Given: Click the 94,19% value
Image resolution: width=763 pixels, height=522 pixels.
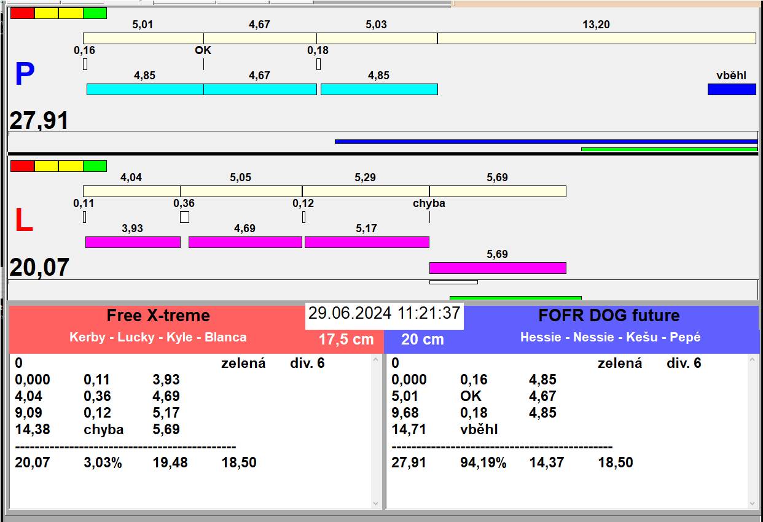Looking at the screenshot, I should [483, 462].
